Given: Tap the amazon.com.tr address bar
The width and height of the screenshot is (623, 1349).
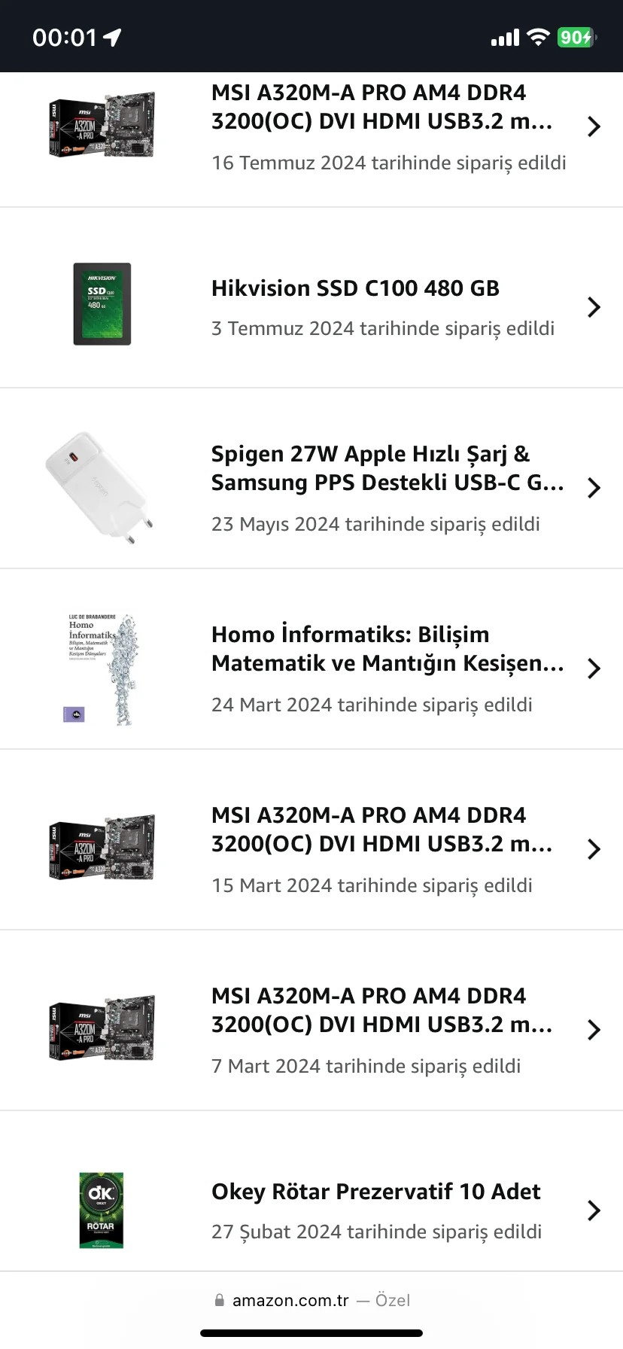Looking at the screenshot, I should [x=290, y=1300].
